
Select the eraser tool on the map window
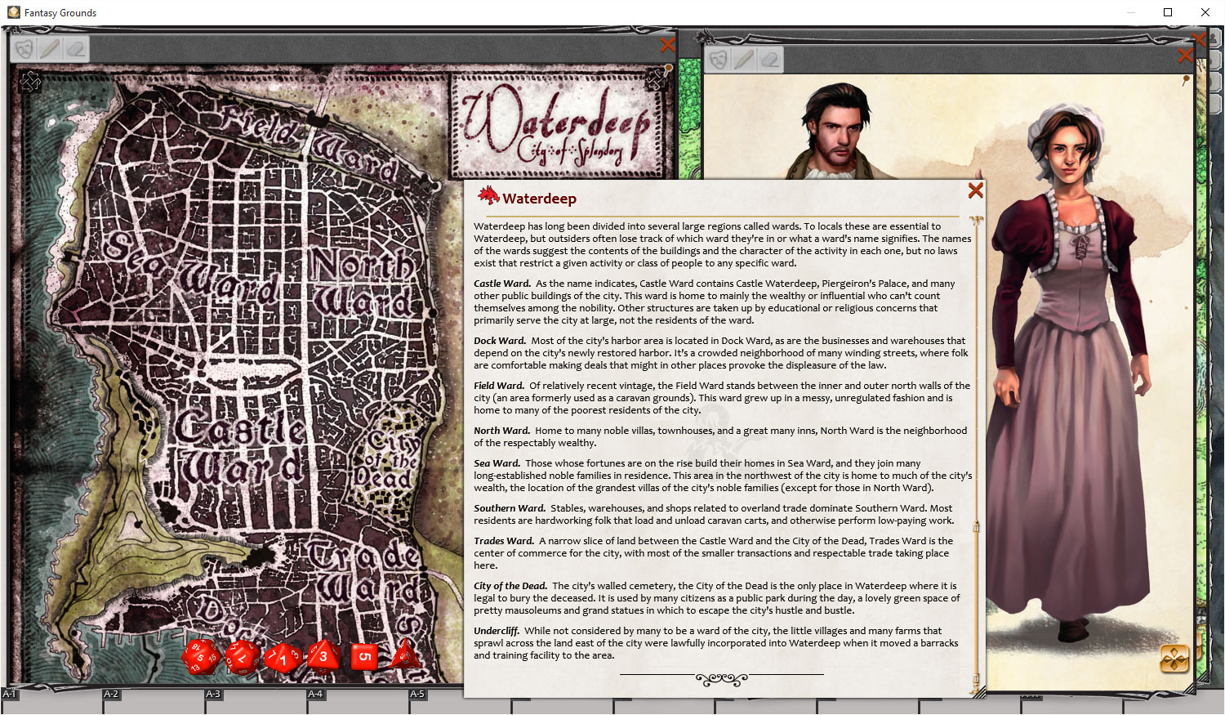click(75, 49)
